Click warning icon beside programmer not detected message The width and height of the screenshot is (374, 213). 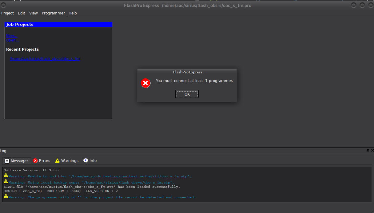coord(6,196)
